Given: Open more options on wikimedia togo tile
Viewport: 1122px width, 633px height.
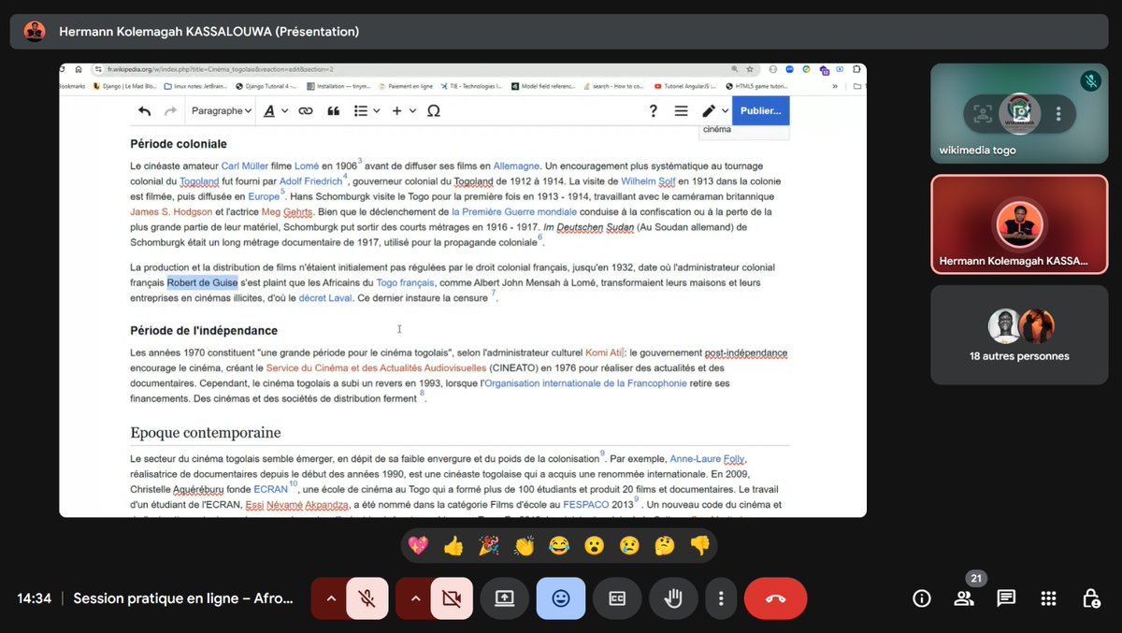Looking at the screenshot, I should point(1058,114).
